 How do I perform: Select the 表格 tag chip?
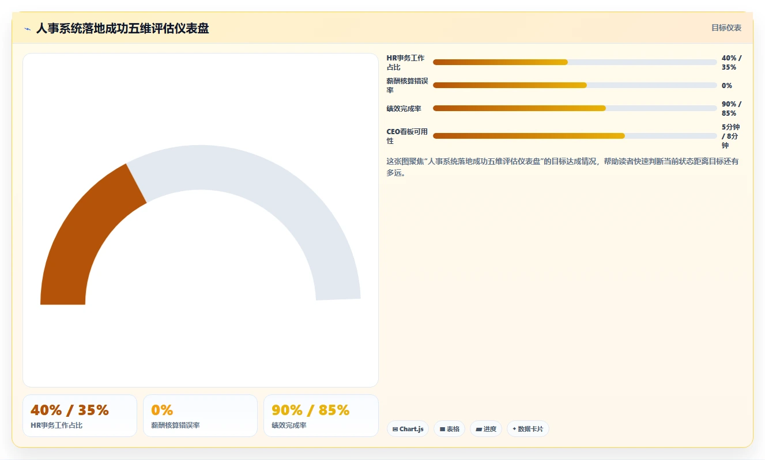pos(449,429)
